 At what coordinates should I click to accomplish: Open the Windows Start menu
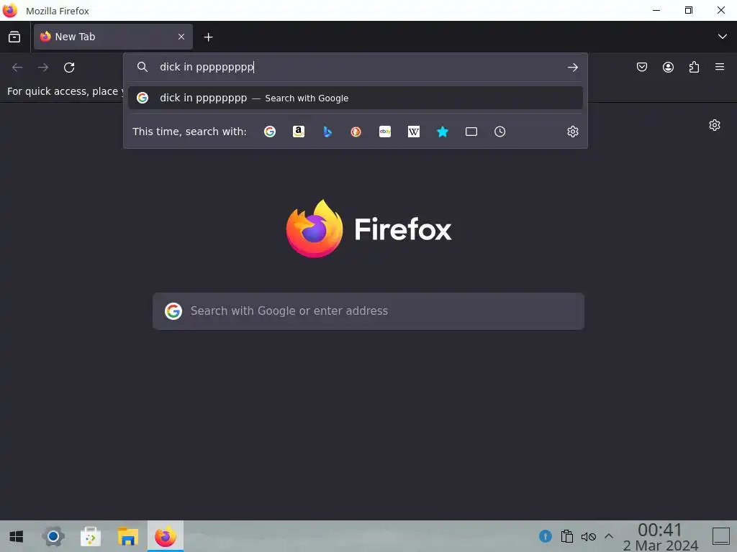[x=16, y=536]
